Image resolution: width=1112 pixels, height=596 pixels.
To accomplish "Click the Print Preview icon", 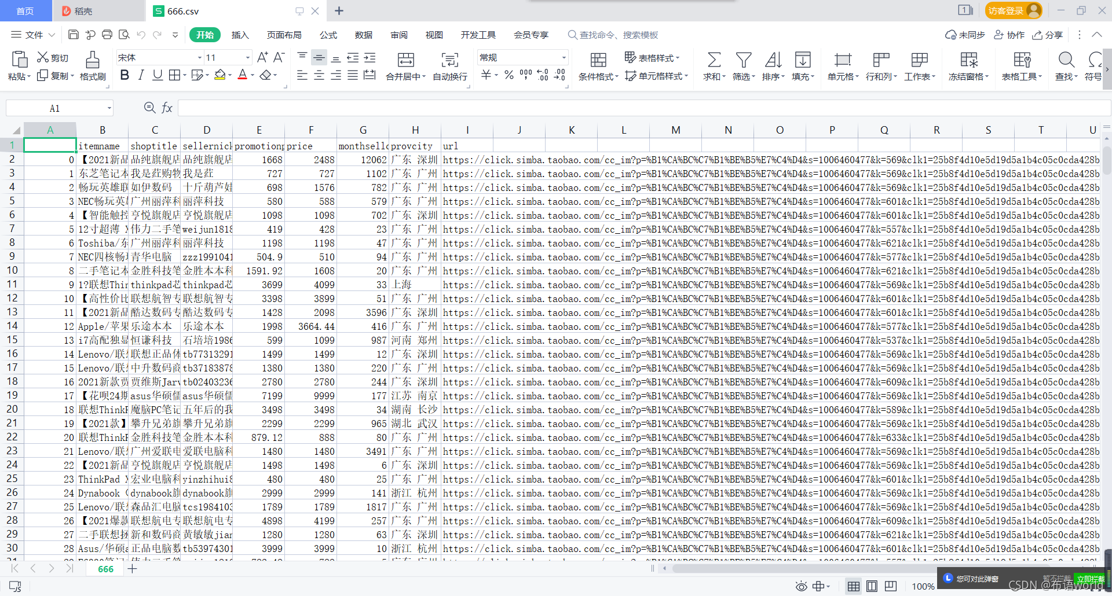I will tap(124, 35).
